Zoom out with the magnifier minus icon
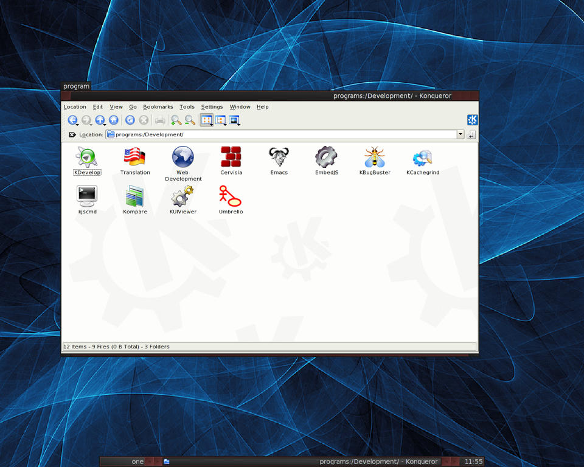 click(x=190, y=120)
